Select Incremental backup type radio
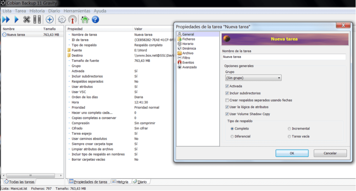356x191 pixels. click(x=289, y=128)
